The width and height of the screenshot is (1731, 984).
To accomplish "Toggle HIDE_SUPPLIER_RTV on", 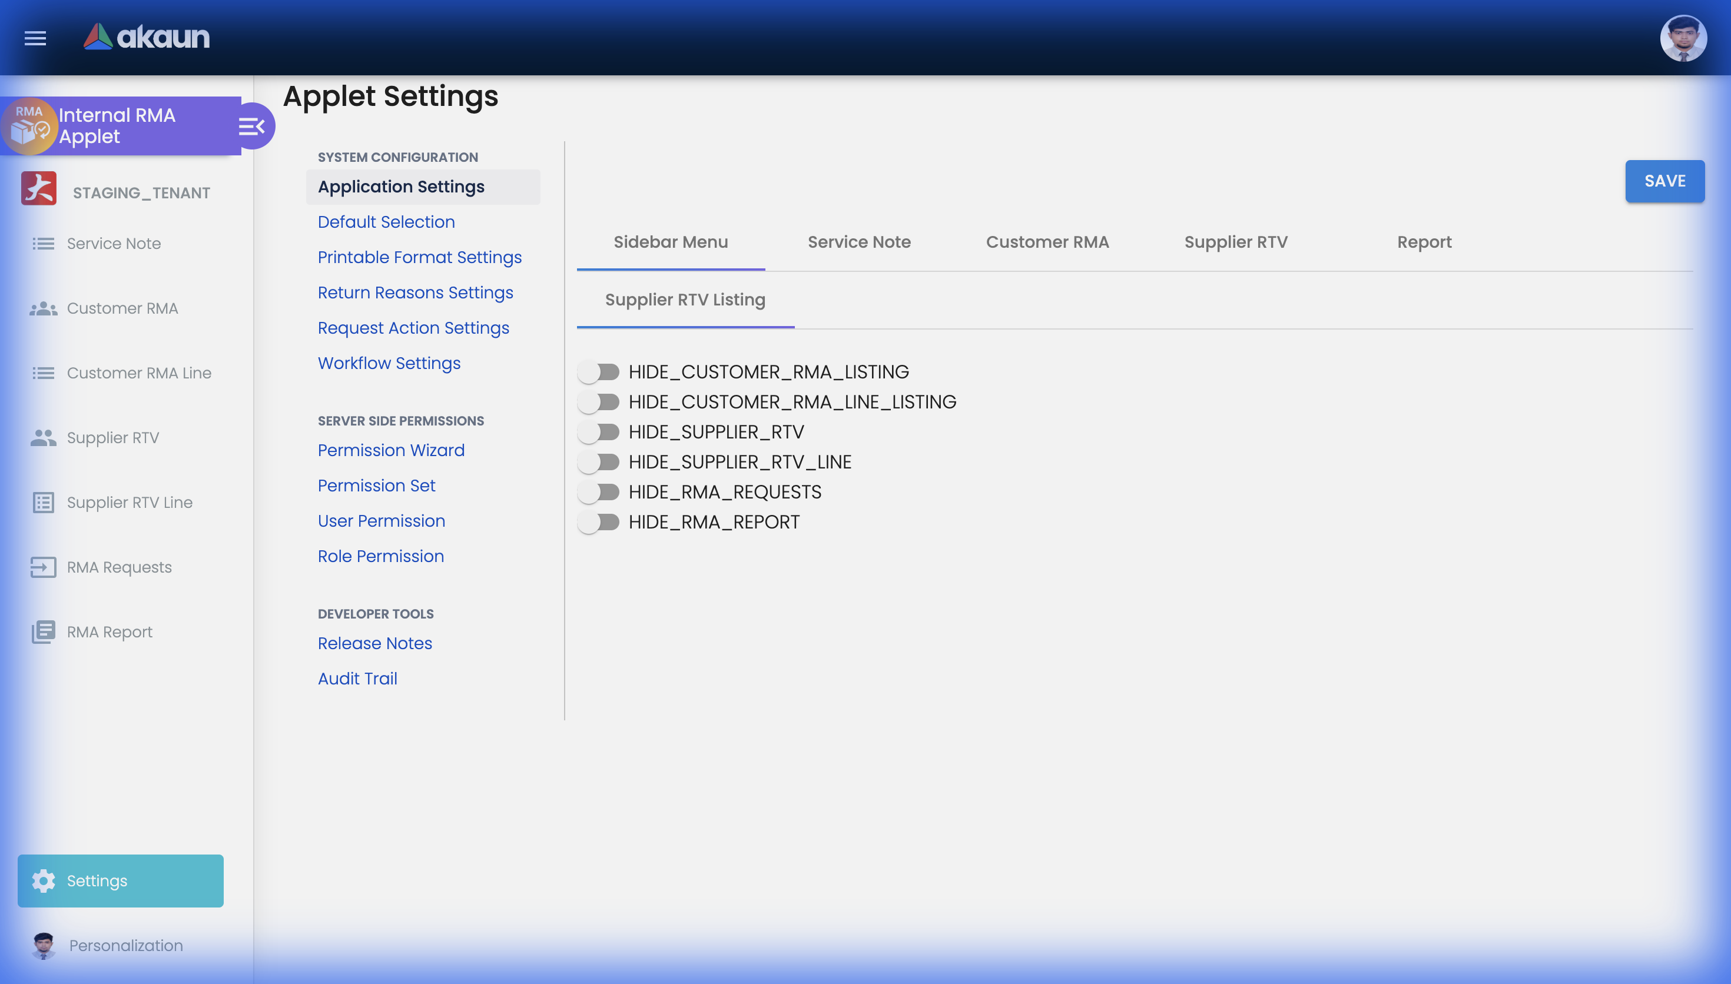I will click(599, 431).
